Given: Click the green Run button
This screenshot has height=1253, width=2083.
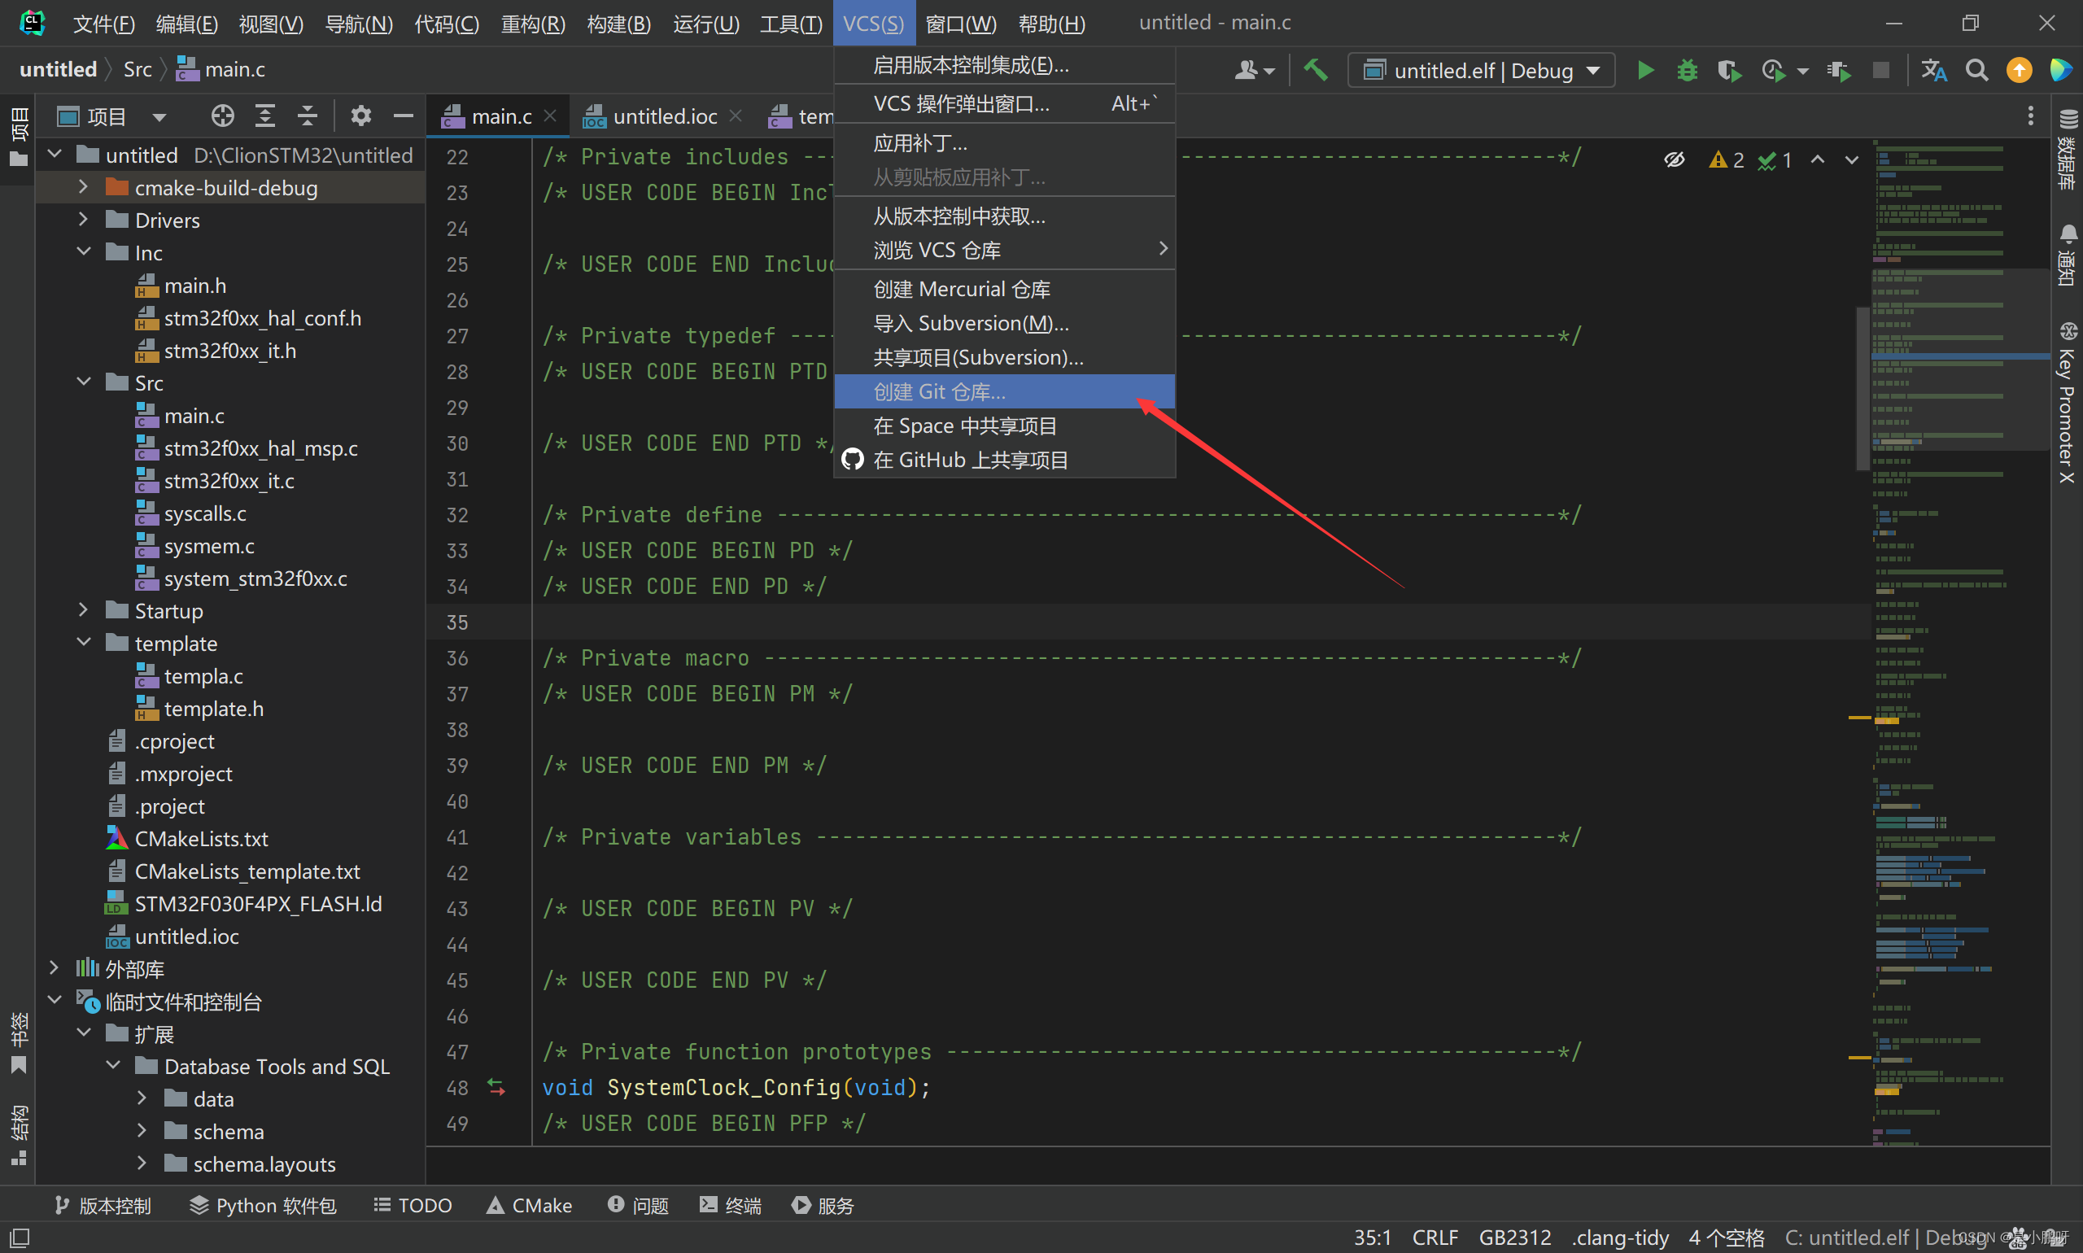Looking at the screenshot, I should (x=1644, y=70).
